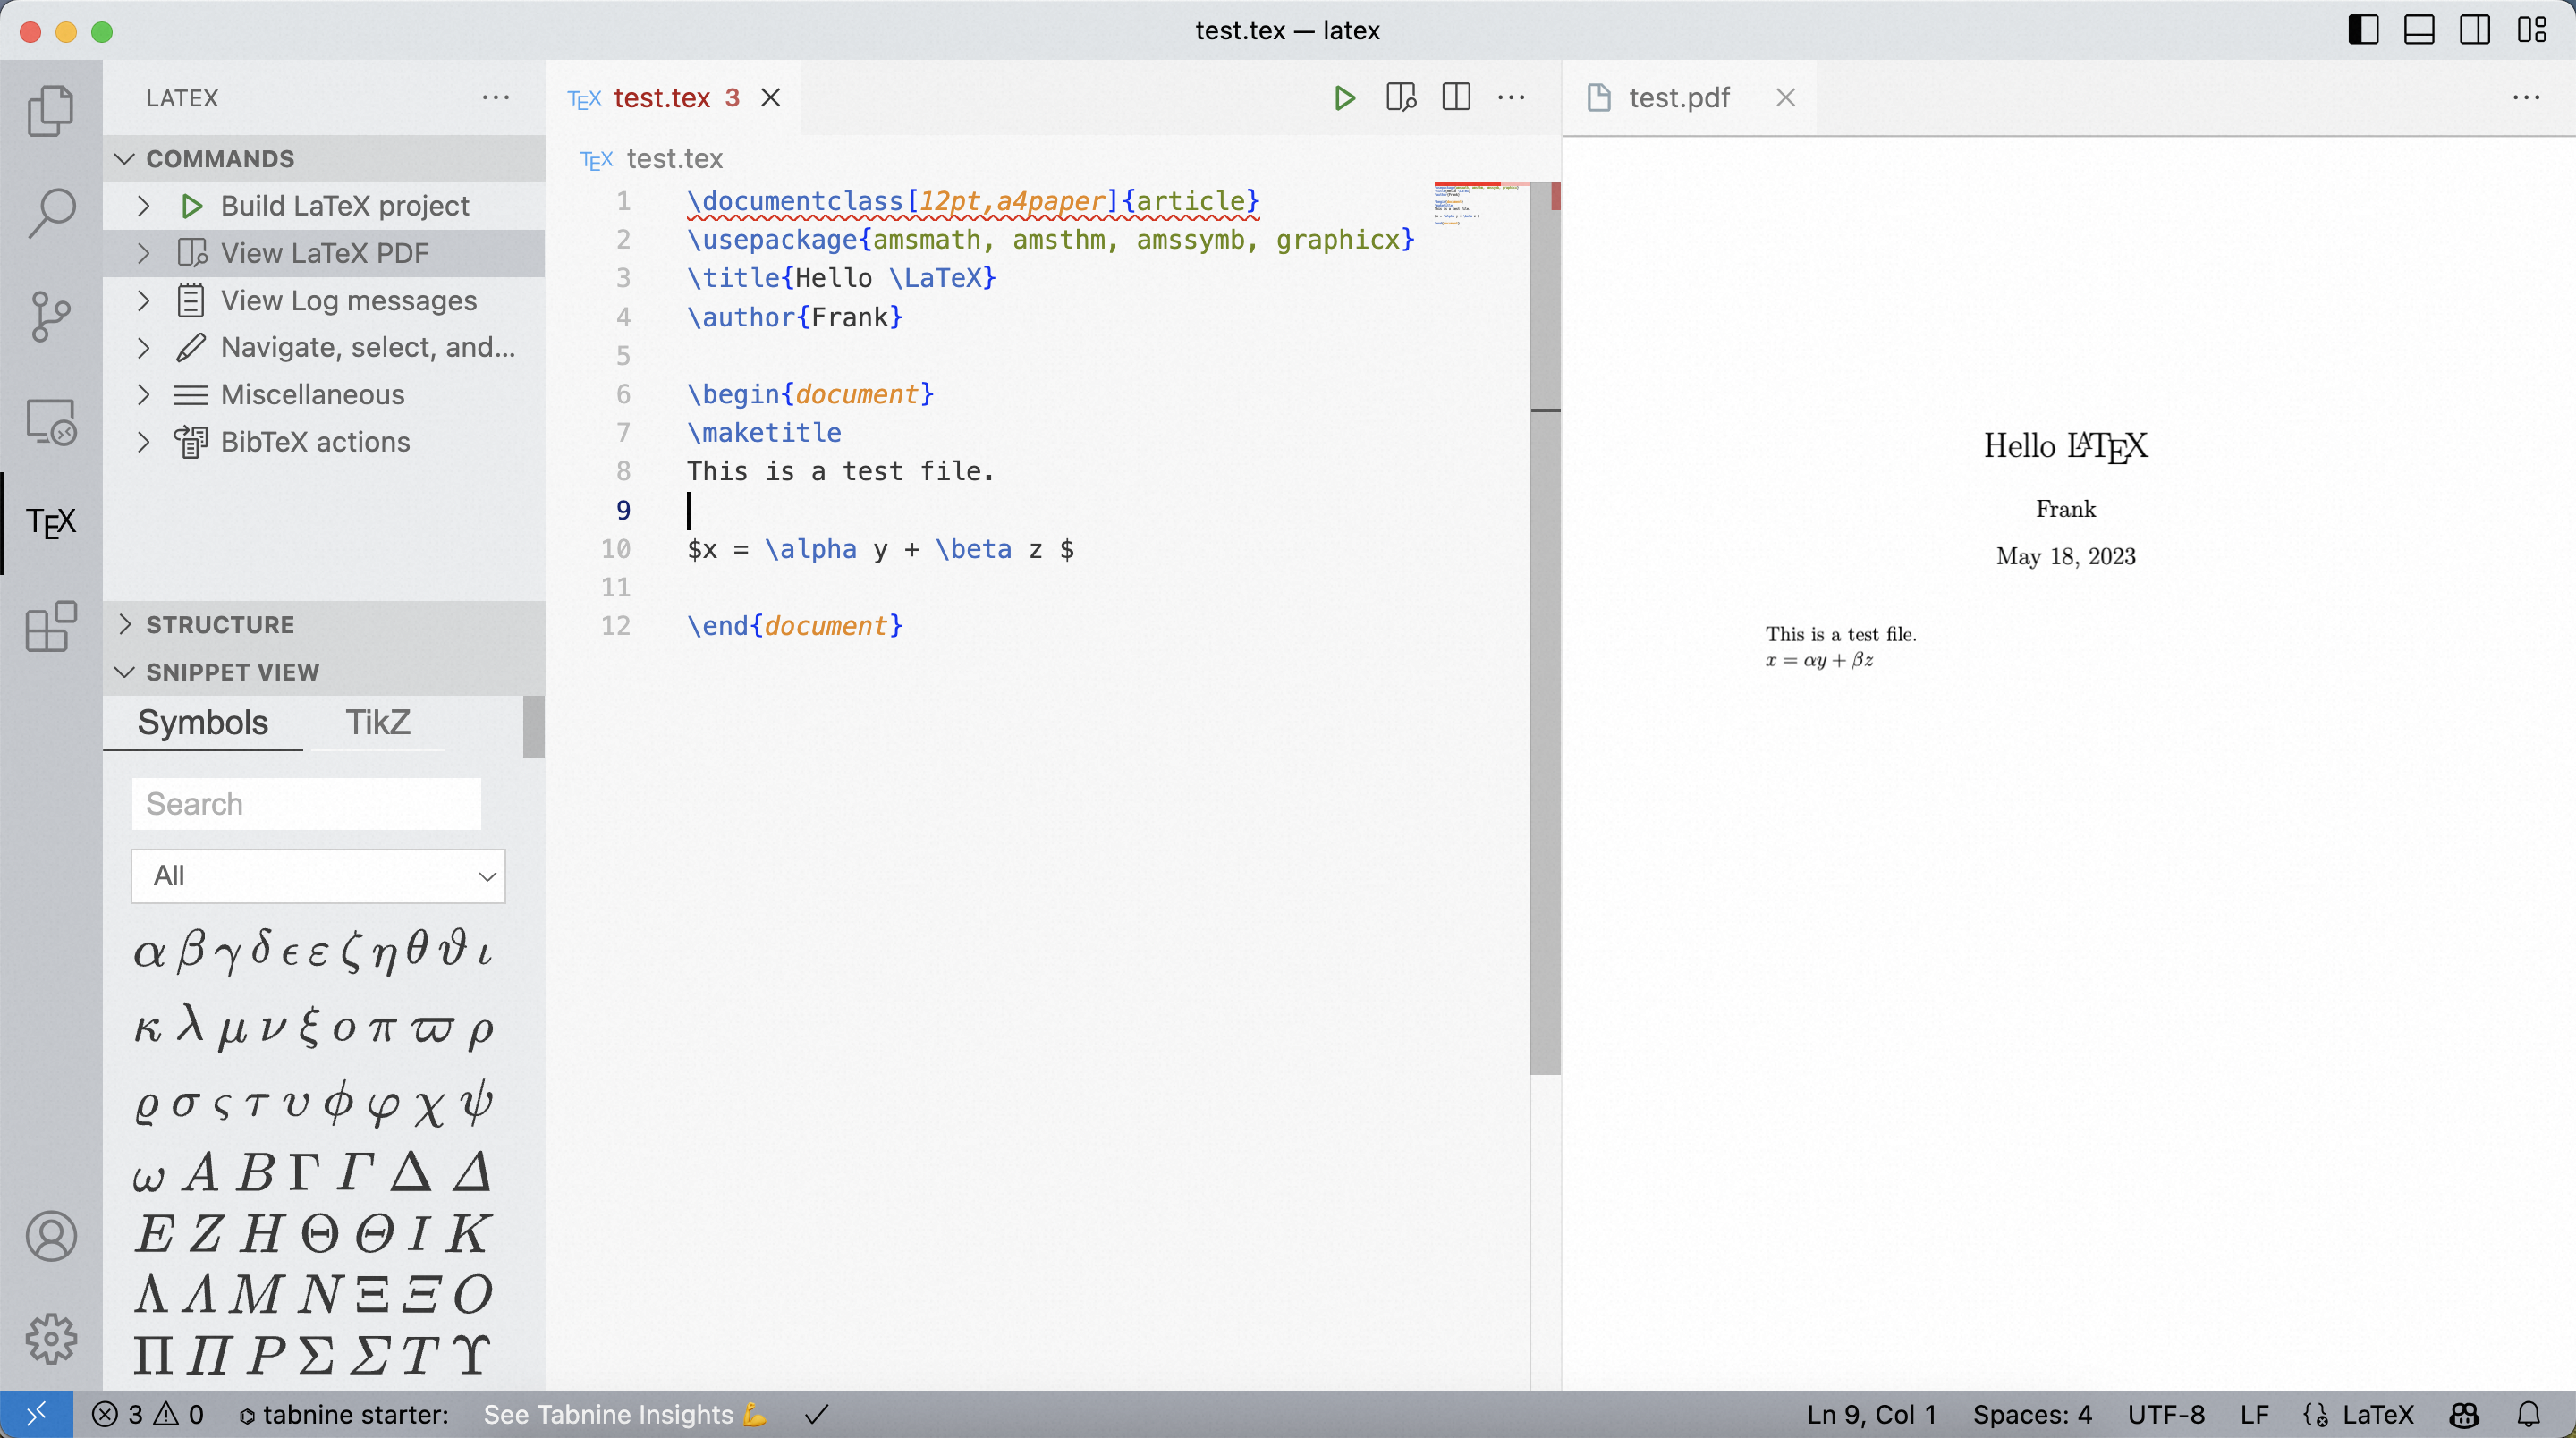Collapse the COMMANDS section
This screenshot has height=1438, width=2576.
pos(324,158)
